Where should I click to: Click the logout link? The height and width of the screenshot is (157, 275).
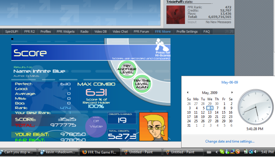(x=192, y=22)
